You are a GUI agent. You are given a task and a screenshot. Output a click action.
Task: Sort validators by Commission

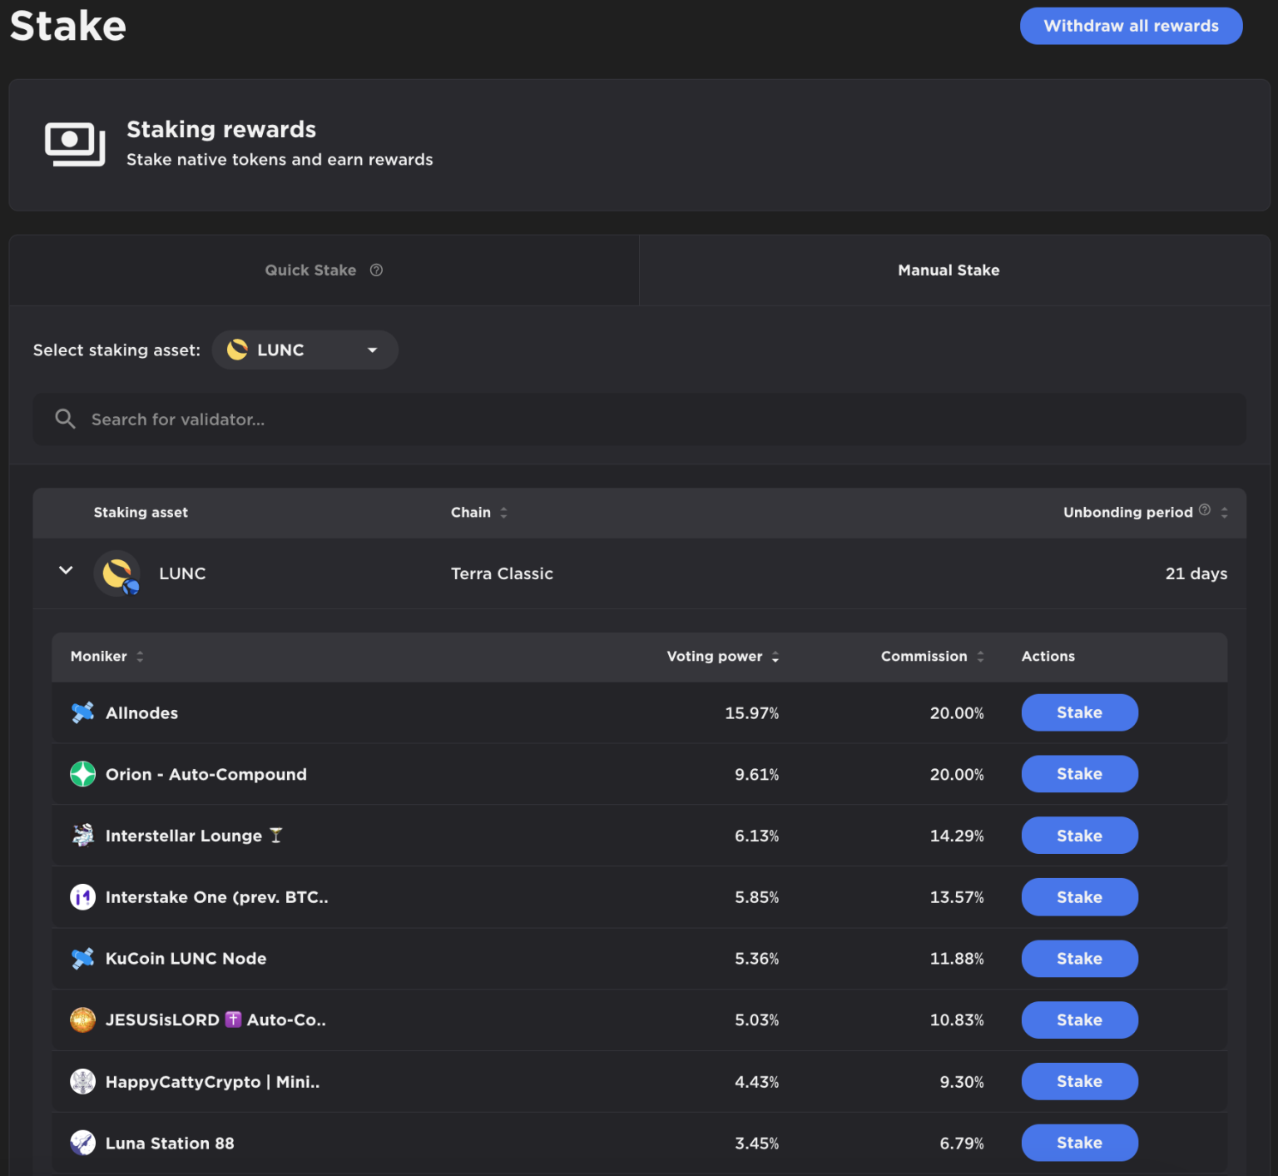(x=980, y=657)
